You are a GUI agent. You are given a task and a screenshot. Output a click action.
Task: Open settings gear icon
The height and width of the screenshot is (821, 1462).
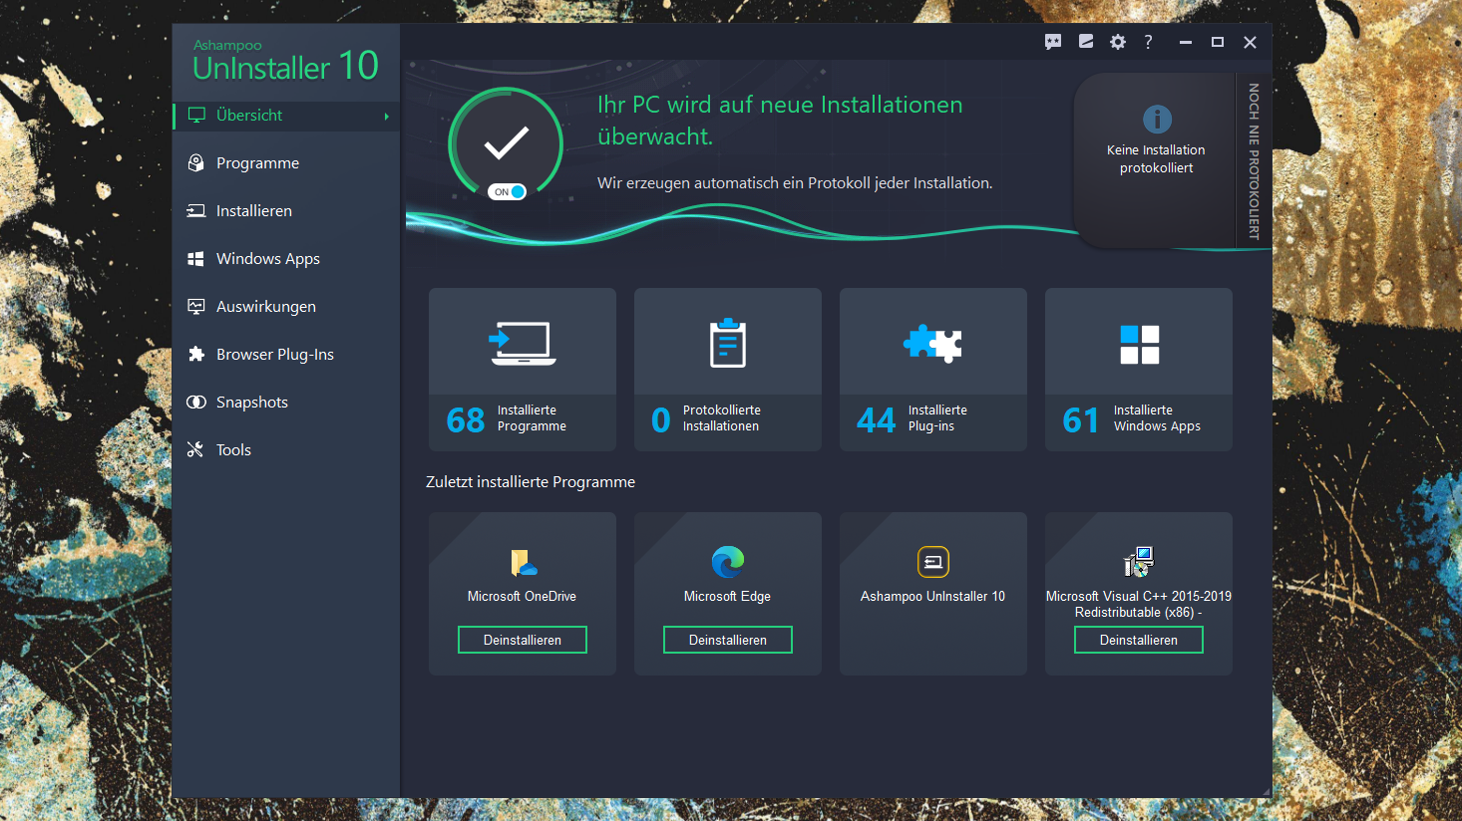coord(1118,42)
